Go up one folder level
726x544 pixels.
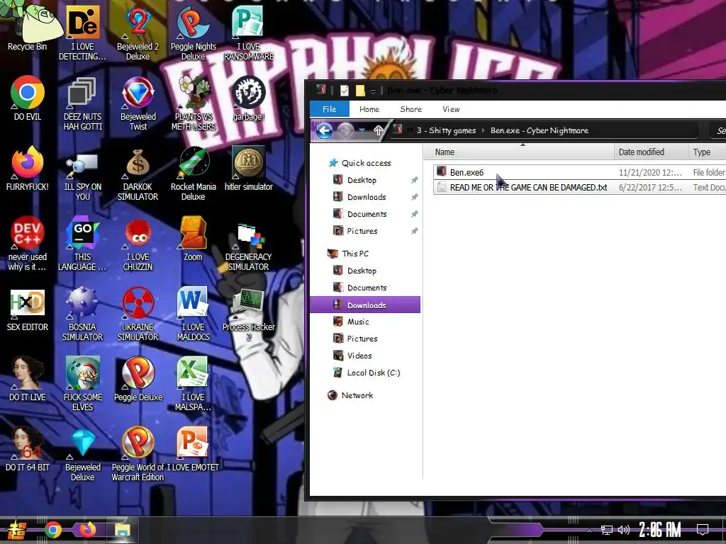click(x=379, y=130)
